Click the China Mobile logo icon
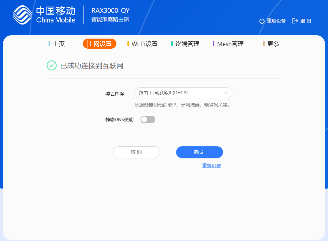Image resolution: width=328 pixels, height=241 pixels. pyautogui.click(x=22, y=15)
